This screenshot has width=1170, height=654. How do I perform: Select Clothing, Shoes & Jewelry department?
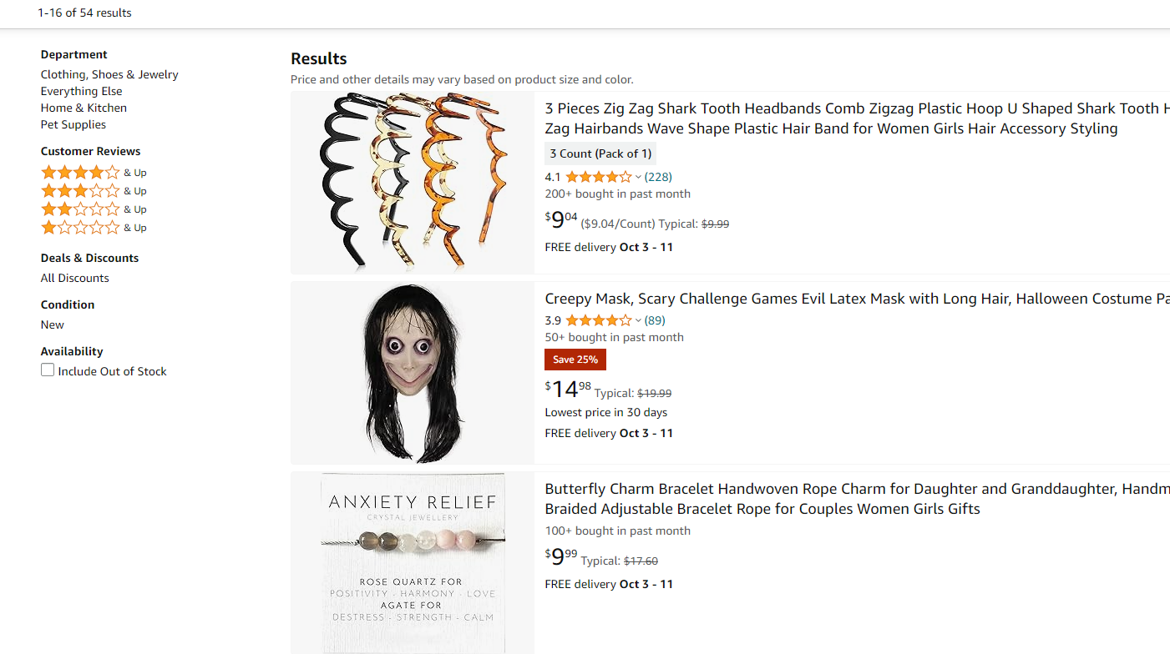109,74
